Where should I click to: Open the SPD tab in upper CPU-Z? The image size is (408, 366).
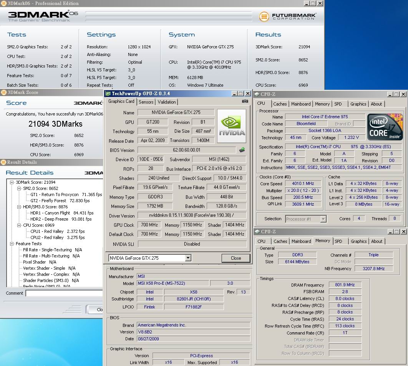[x=338, y=104]
